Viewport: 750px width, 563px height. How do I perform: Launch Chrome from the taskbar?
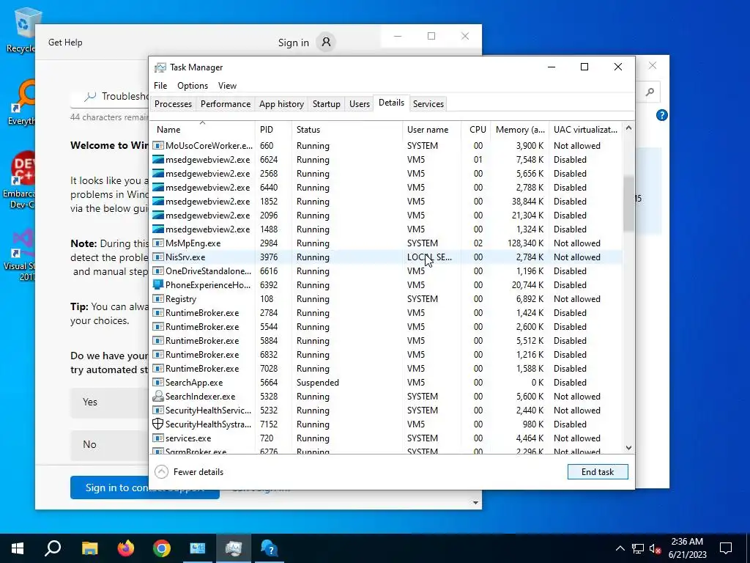[x=162, y=548]
